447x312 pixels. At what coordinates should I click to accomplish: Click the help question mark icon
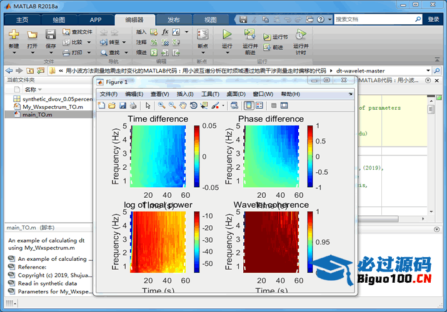(x=321, y=19)
